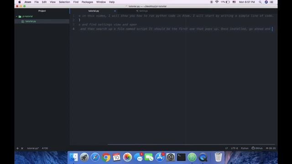Open QuickTime Player from the Dock
This screenshot has width=292, height=164.
point(203,157)
